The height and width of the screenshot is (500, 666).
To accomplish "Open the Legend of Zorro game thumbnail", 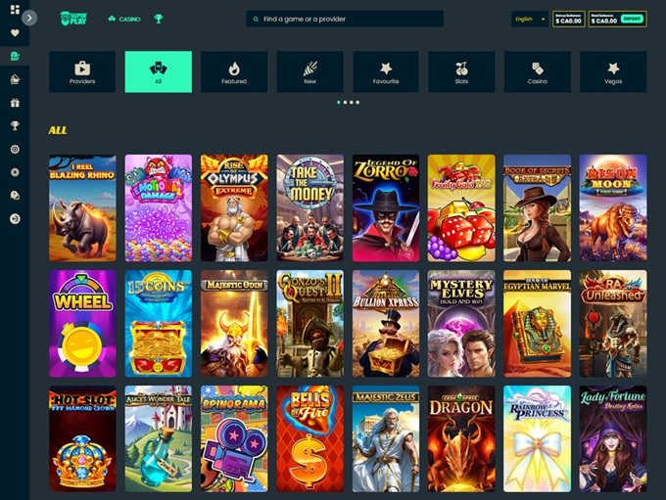I will pyautogui.click(x=385, y=207).
